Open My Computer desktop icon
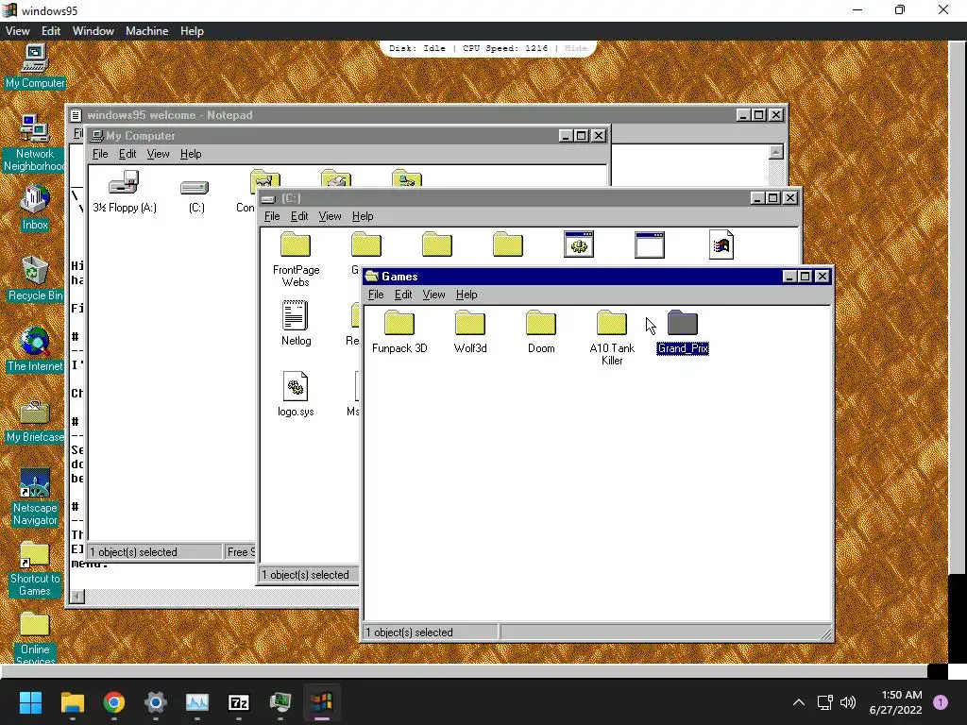This screenshot has width=967, height=725. point(35,66)
